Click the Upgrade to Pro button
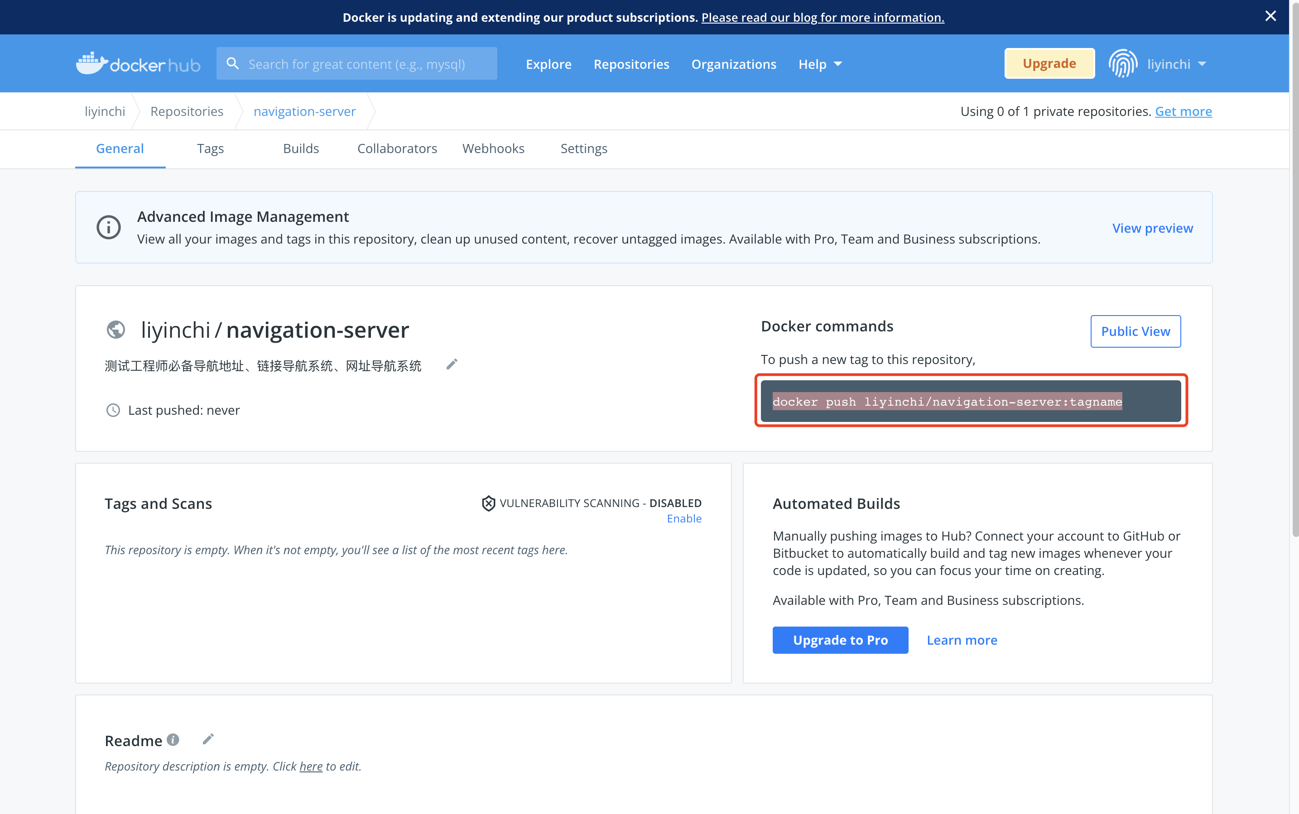The image size is (1299, 814). click(840, 640)
